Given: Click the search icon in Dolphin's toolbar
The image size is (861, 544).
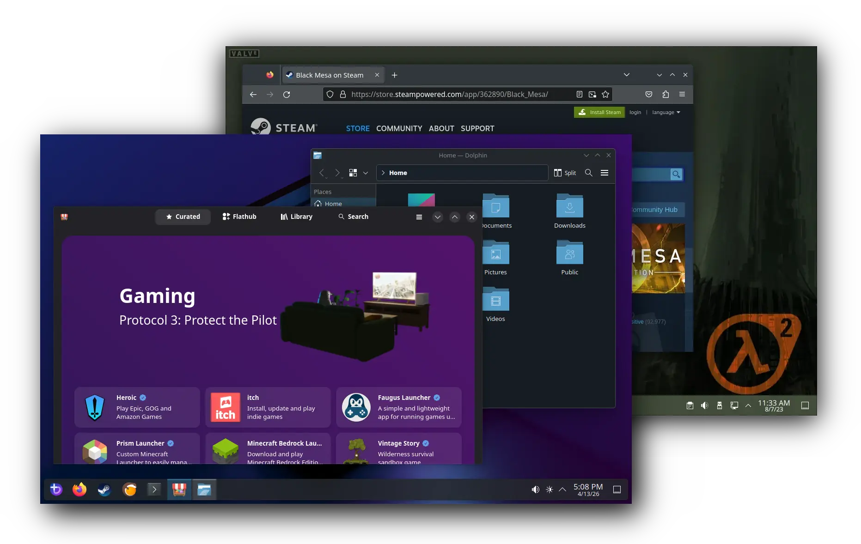Looking at the screenshot, I should 588,173.
